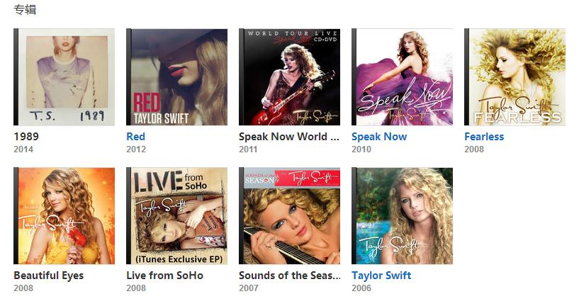The image size is (579, 306).
Task: Click the truncated Speak Now World title
Action: 288,137
